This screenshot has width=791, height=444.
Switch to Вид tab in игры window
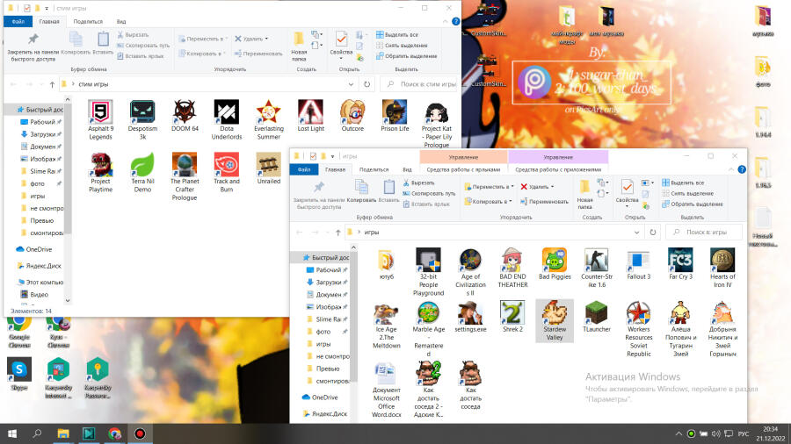point(407,169)
